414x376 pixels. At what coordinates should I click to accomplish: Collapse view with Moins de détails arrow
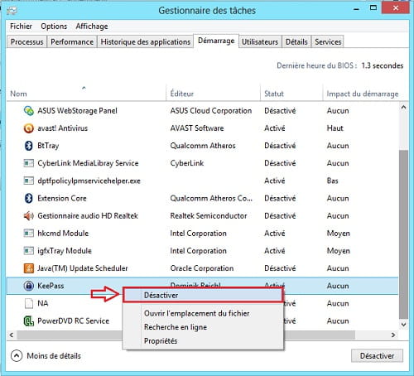pyautogui.click(x=17, y=355)
